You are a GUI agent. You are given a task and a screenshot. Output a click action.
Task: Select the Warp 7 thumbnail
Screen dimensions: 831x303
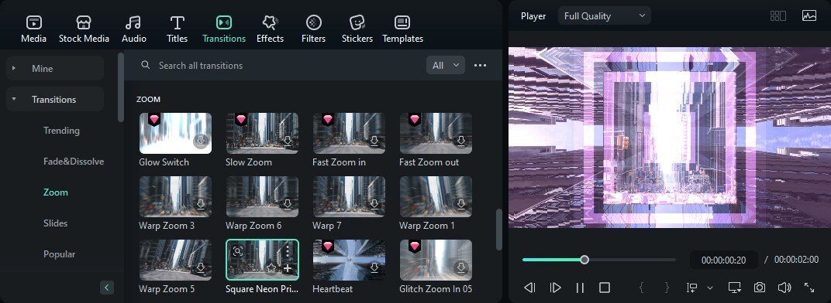[x=349, y=196]
